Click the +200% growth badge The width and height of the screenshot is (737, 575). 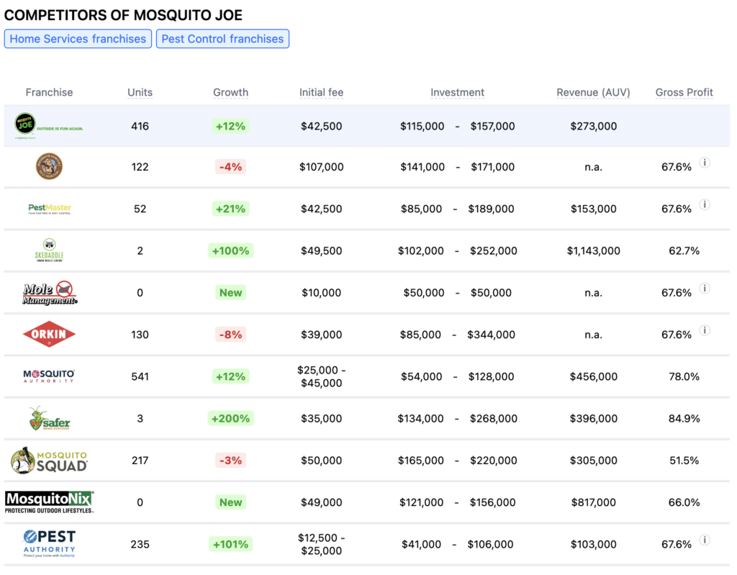(230, 418)
